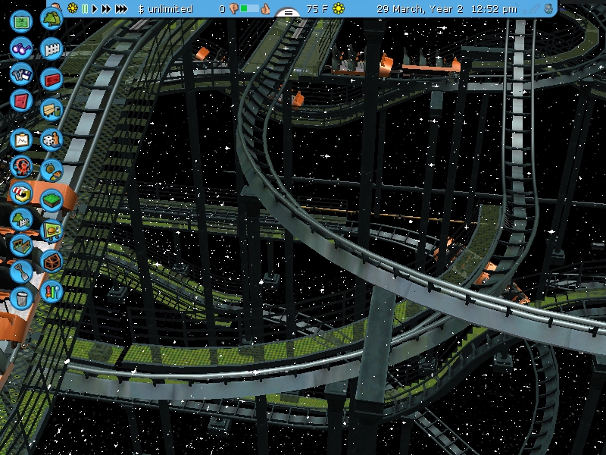Click the '75 F' temperature readout
Image resolution: width=606 pixels, height=455 pixels.
(317, 8)
